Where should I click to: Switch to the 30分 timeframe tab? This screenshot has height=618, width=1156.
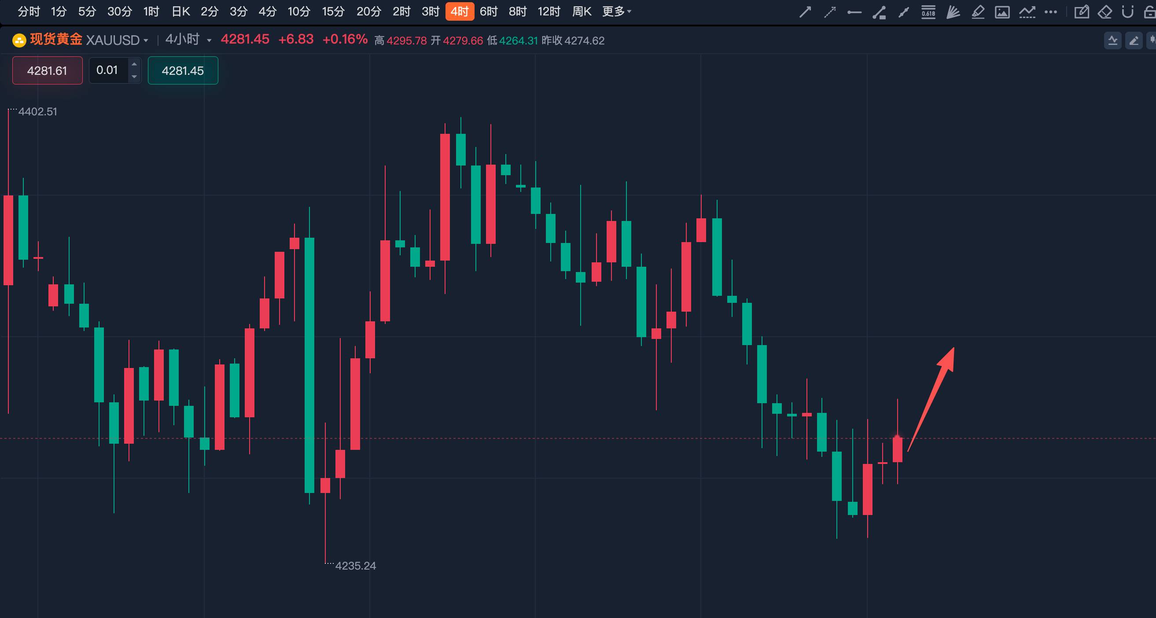[119, 11]
